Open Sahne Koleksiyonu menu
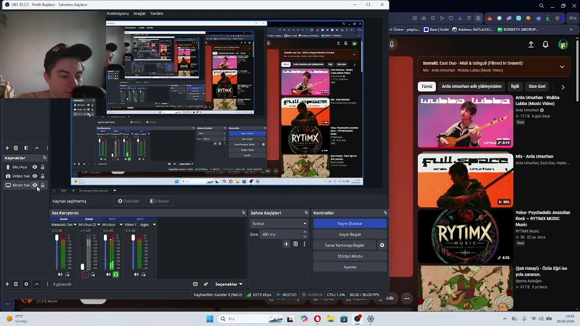Viewport: 580px width, 326px height. 118,14
